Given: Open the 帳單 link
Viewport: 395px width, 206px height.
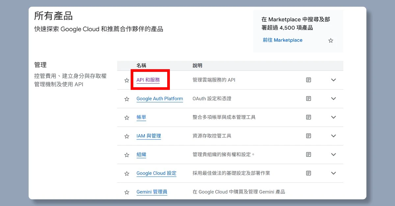Looking at the screenshot, I should (141, 117).
